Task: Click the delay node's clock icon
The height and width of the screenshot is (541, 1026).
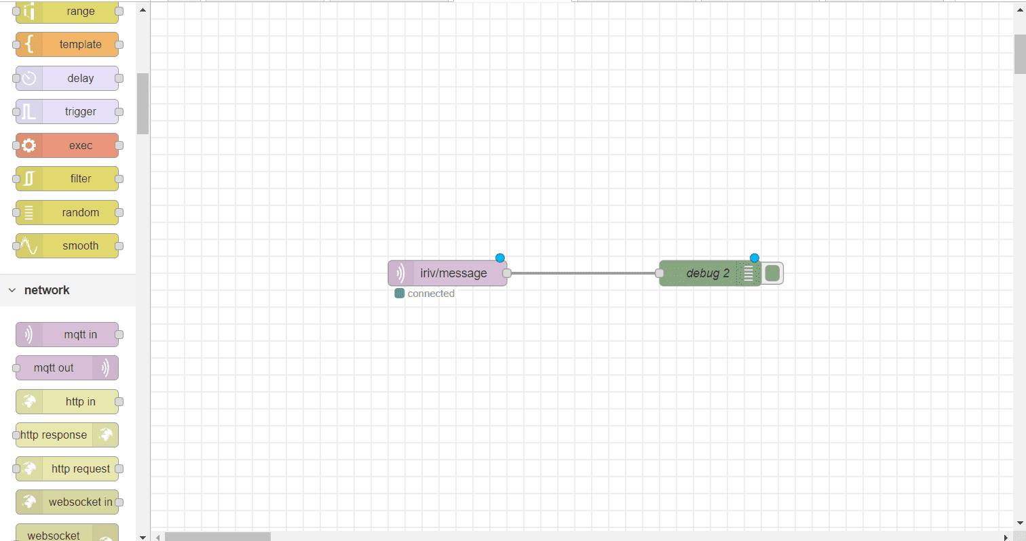Action: pos(28,78)
